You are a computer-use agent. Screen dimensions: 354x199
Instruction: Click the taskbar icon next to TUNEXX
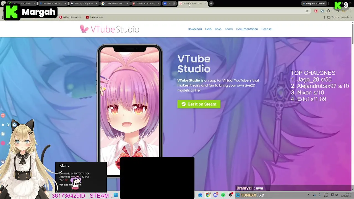(x=238, y=195)
